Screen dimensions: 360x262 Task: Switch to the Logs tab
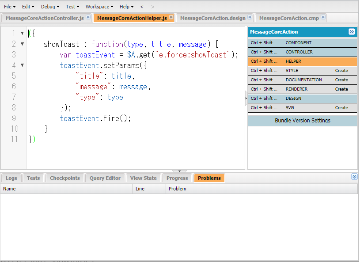click(x=11, y=178)
